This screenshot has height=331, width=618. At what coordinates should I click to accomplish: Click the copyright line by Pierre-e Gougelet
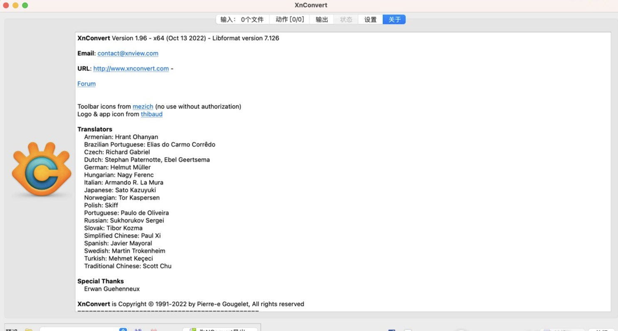(x=191, y=304)
